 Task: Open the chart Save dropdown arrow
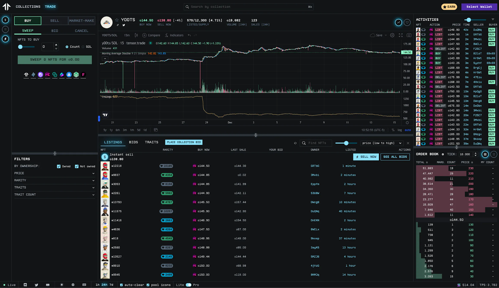pos(386,35)
